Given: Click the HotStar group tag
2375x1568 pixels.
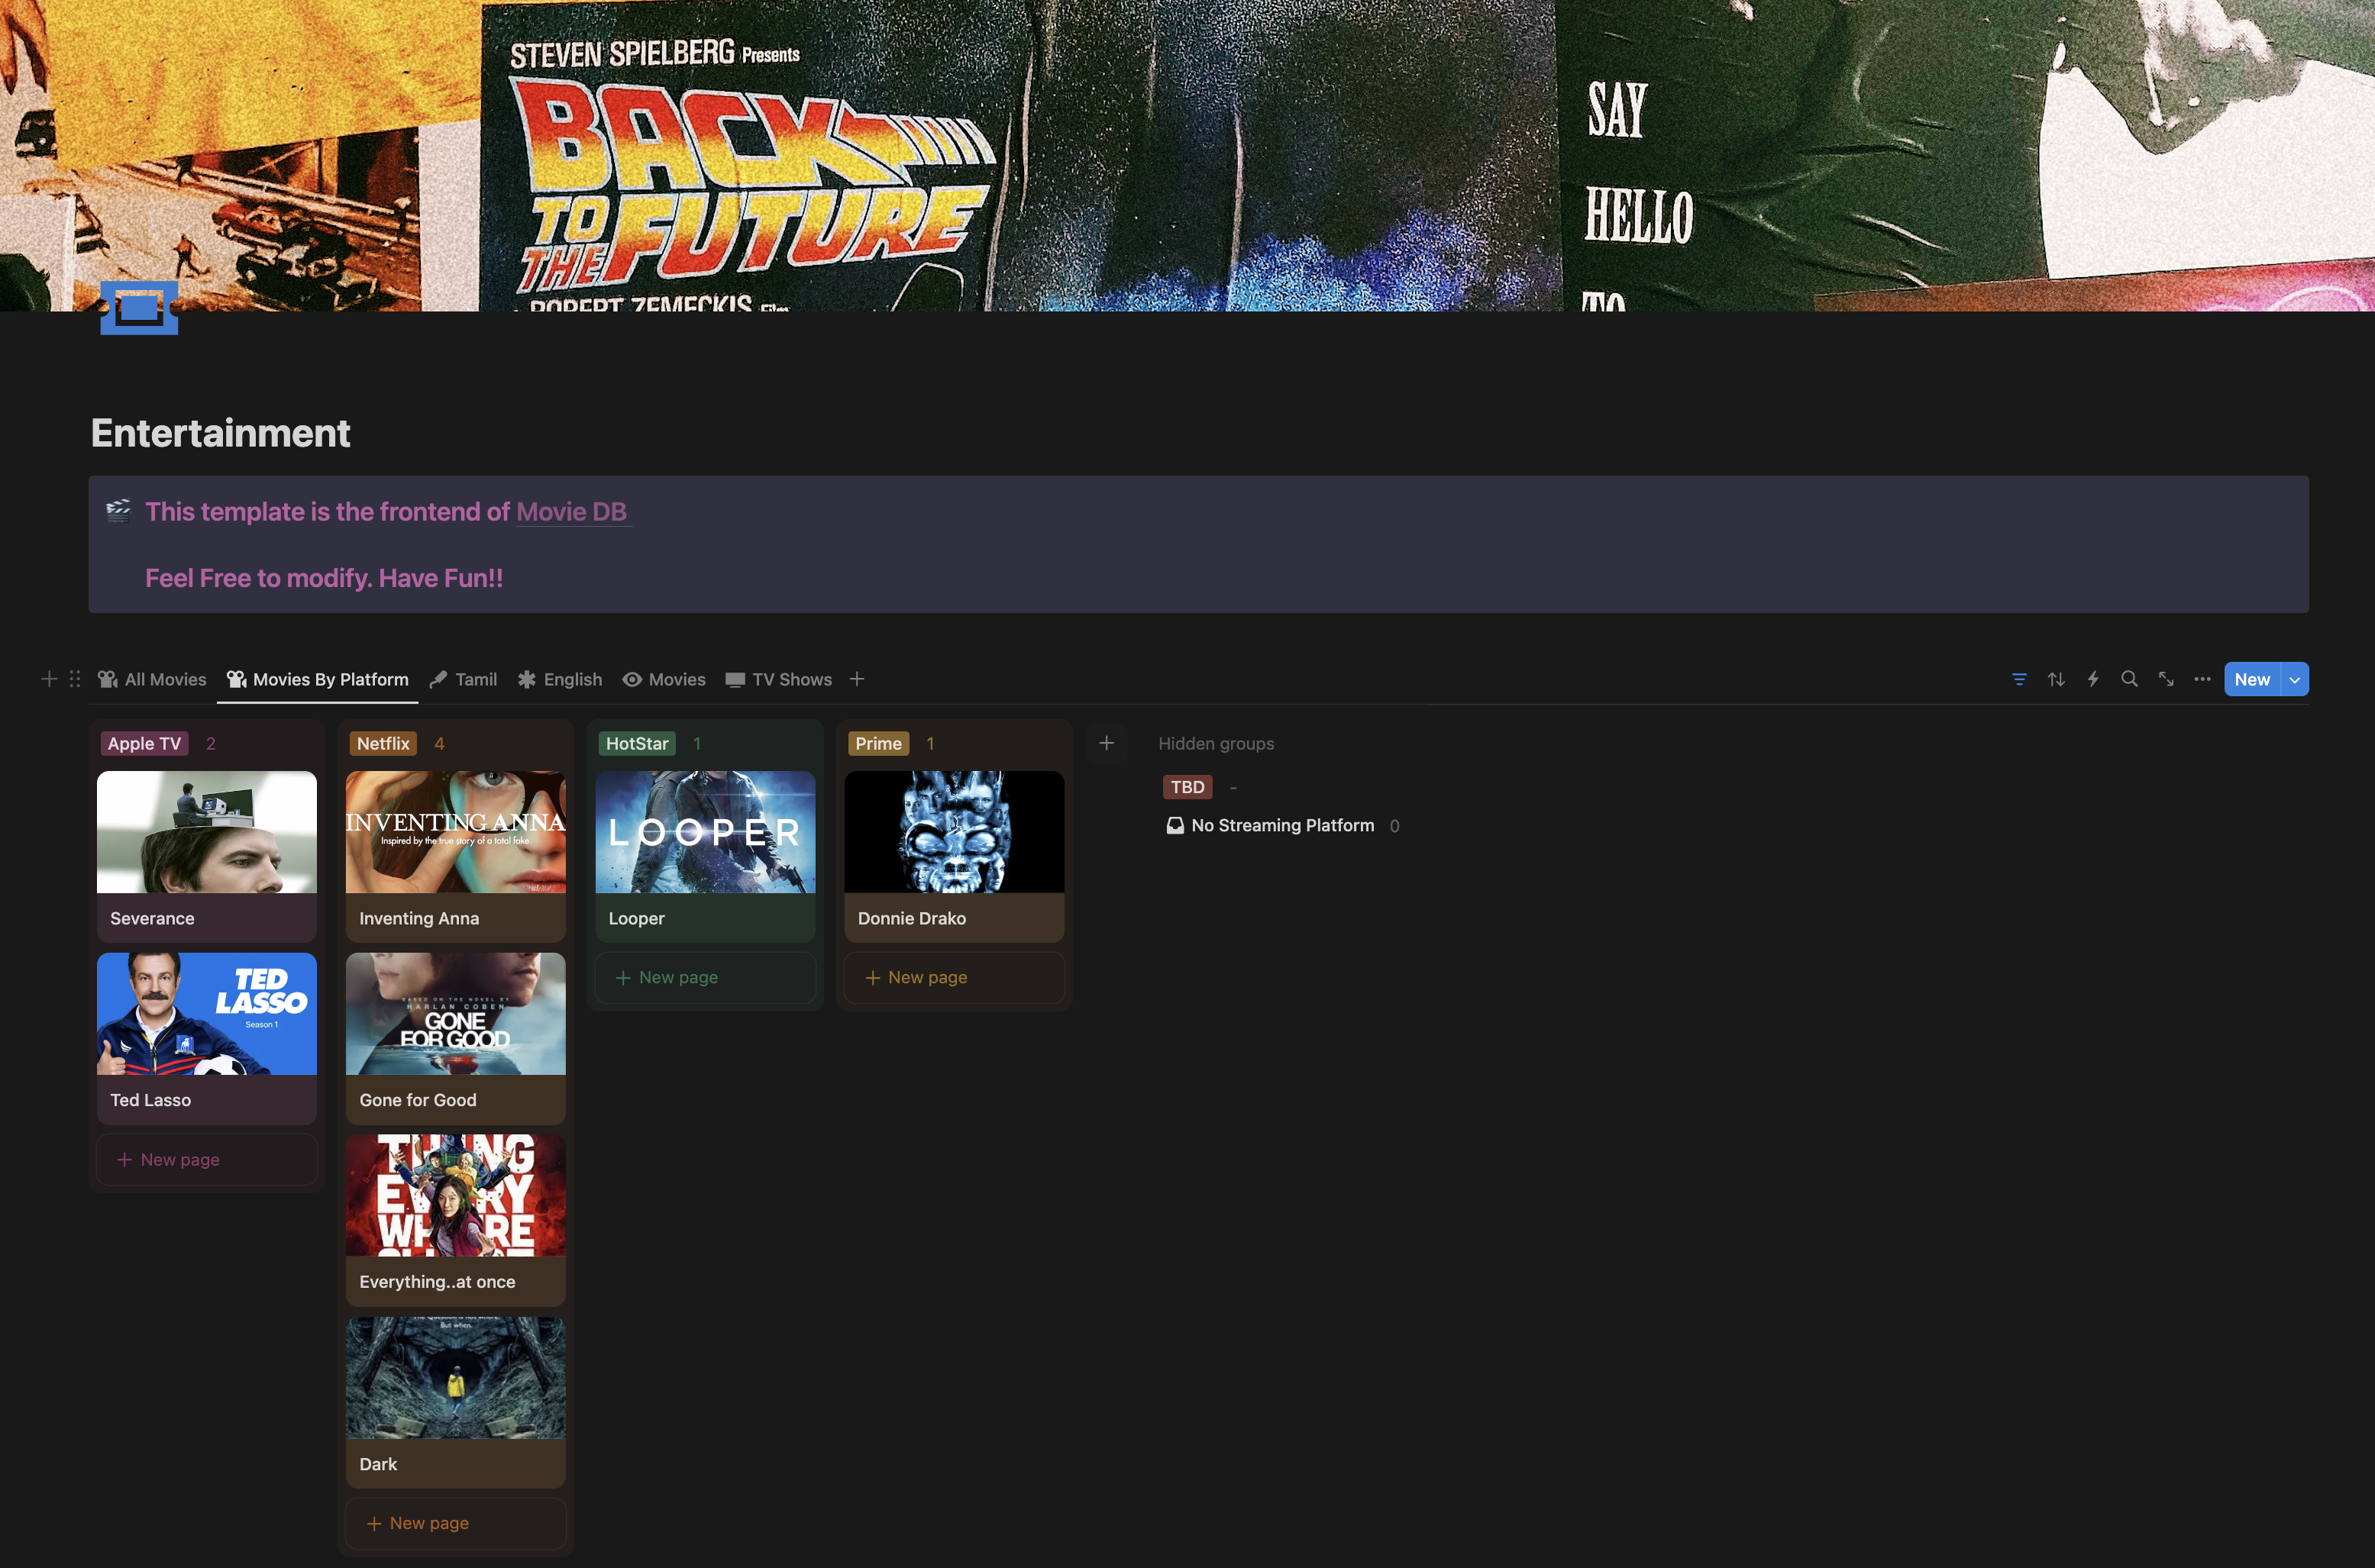Looking at the screenshot, I should pos(637,743).
